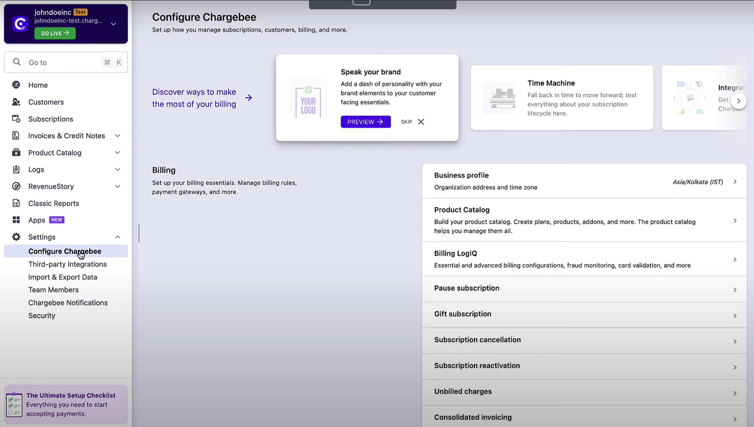
Task: Select the RevenueStory icon
Action: coord(16,186)
